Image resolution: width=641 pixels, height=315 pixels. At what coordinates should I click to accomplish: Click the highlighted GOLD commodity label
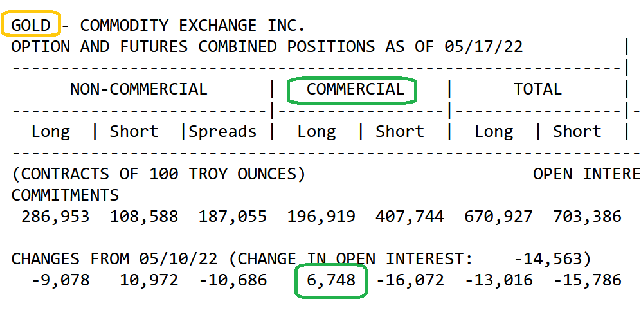32,26
